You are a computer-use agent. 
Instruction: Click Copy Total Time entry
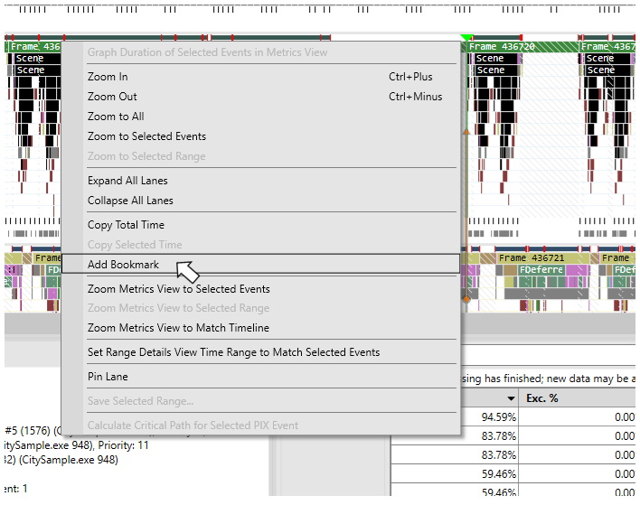tap(261, 225)
